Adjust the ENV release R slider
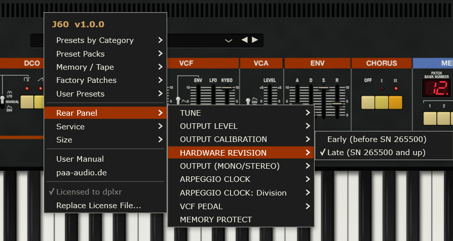Image resolution: width=453 pixels, height=241 pixels. [337, 104]
